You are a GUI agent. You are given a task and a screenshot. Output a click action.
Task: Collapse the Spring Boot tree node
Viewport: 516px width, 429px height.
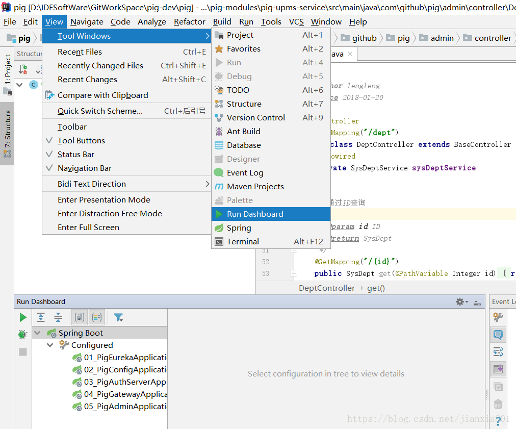[x=38, y=333]
